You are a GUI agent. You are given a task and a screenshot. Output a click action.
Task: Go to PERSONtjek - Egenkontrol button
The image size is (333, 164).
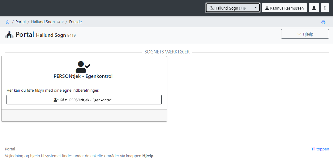pyautogui.click(x=84, y=100)
